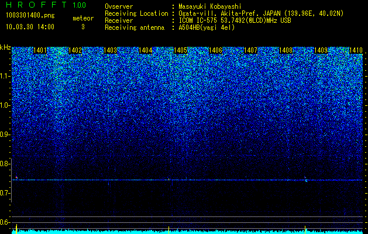Click the observer name Masayuki Kobayashi
Viewport: 368px width, 234px height.
click(210, 6)
